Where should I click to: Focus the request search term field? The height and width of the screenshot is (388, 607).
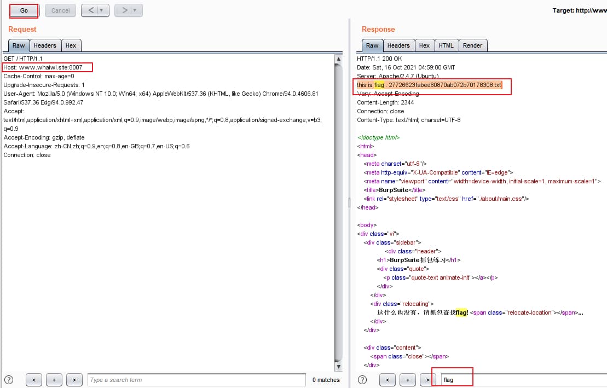(x=196, y=380)
